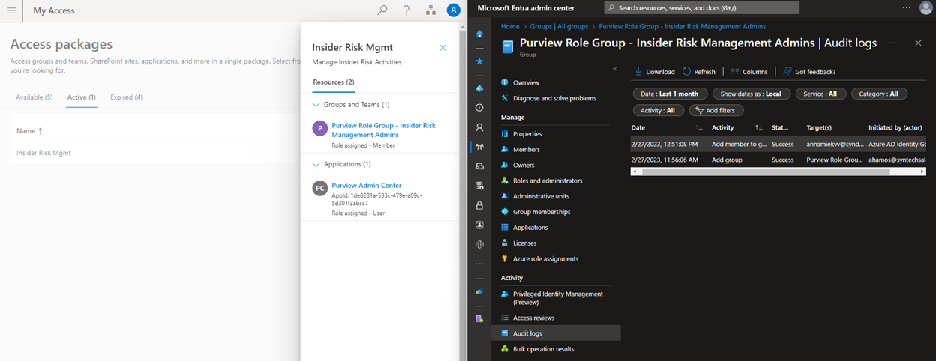Open the Activity: All filter

(658, 110)
